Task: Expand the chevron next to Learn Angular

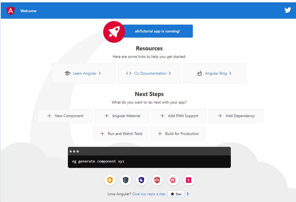Action: coord(100,73)
